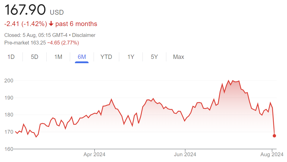Click the "past 6 months" label
The width and height of the screenshot is (287, 162).
pyautogui.click(x=76, y=24)
